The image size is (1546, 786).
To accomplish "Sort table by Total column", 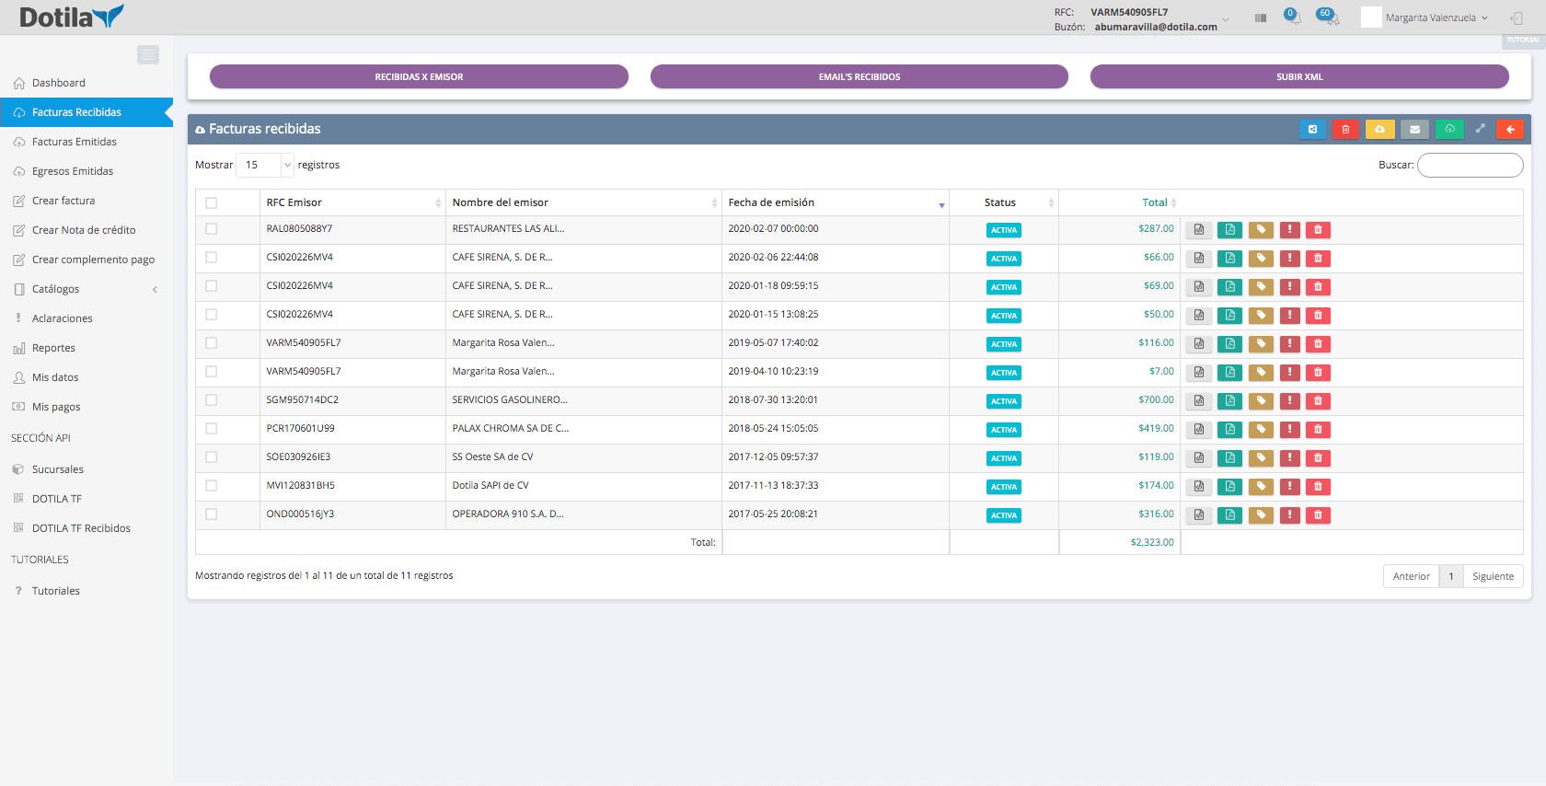I will (x=1120, y=202).
